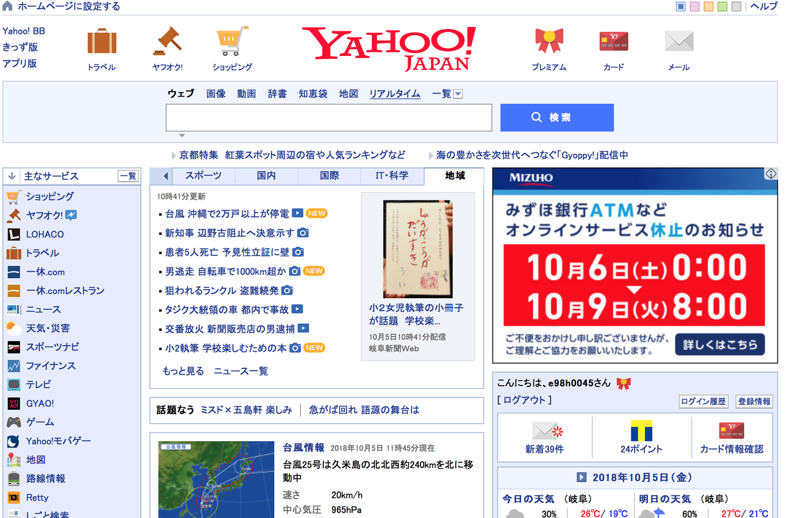The image size is (787, 518).
Task: Open the トラベル suitcase icon in the top header
Action: (x=101, y=41)
